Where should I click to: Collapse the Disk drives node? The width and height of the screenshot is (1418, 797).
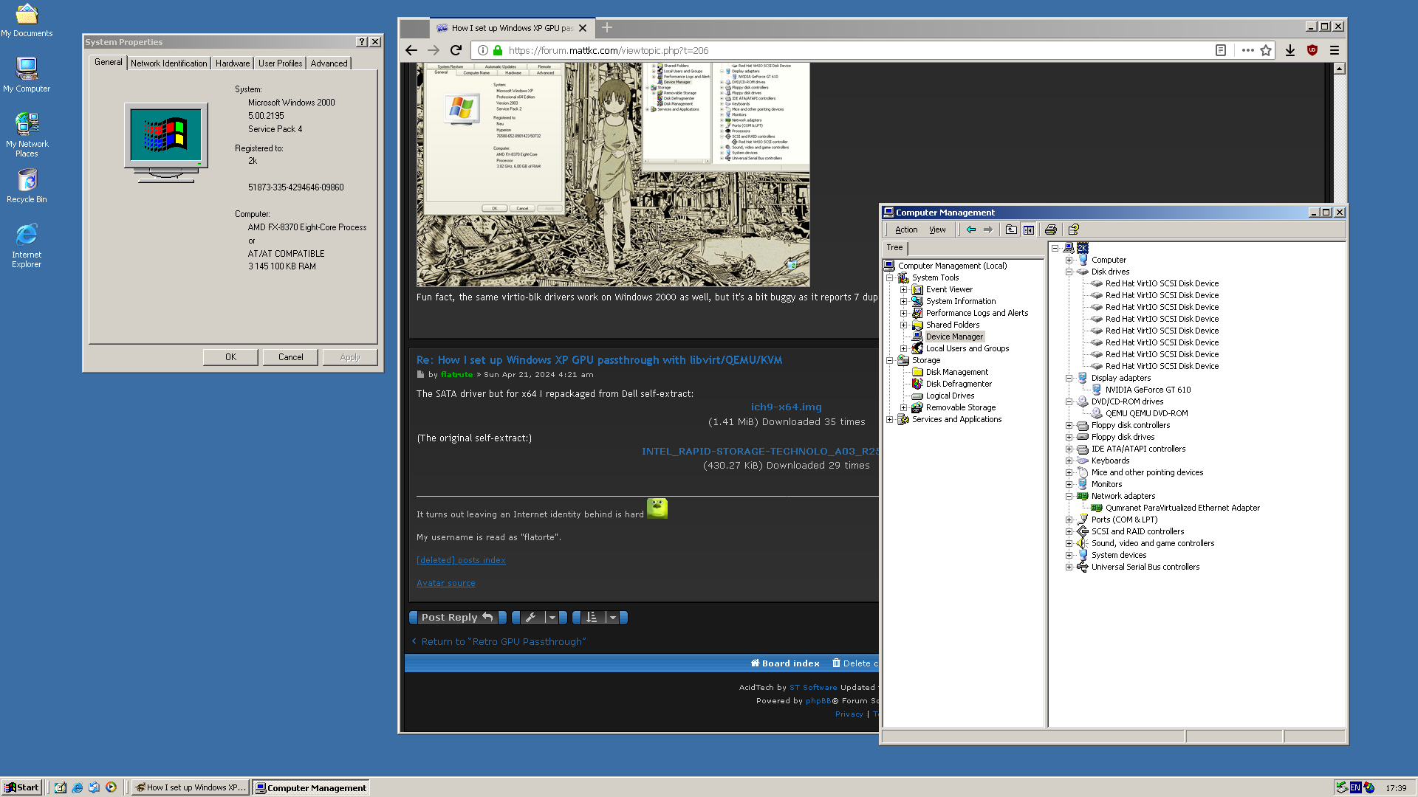(1069, 272)
